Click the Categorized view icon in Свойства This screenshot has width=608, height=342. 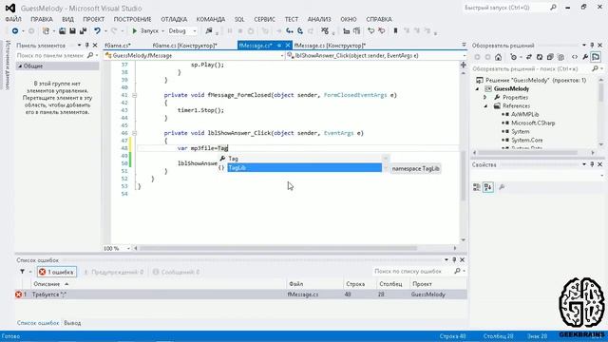click(477, 188)
